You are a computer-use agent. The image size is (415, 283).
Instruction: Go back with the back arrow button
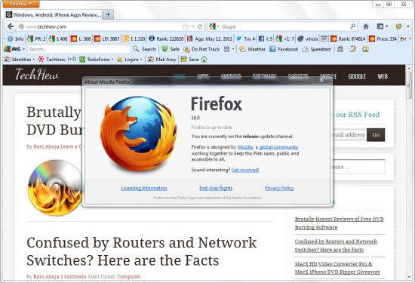11,26
